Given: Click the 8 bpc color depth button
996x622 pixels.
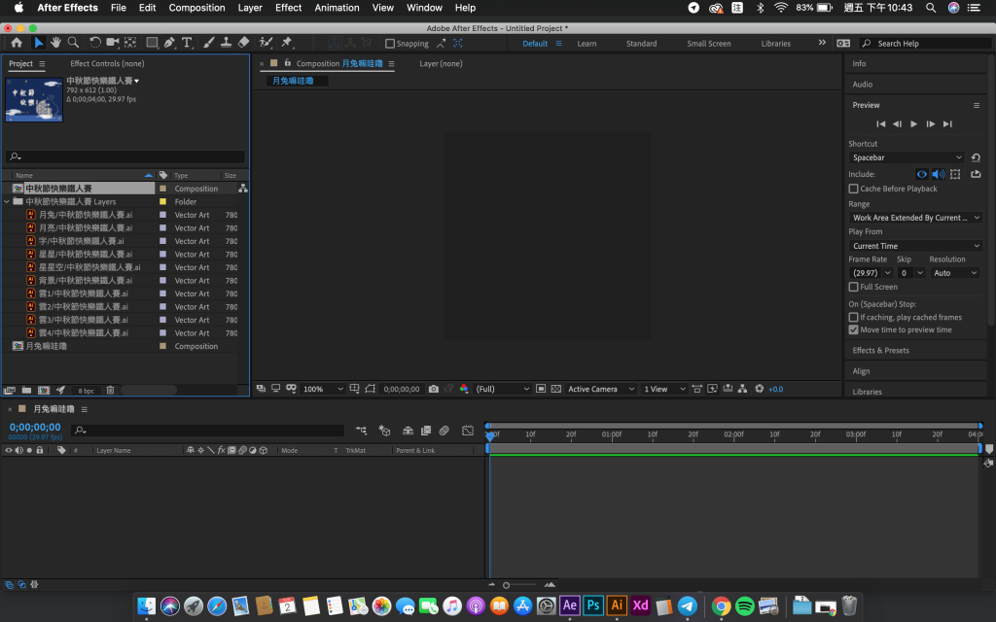Looking at the screenshot, I should pyautogui.click(x=86, y=391).
